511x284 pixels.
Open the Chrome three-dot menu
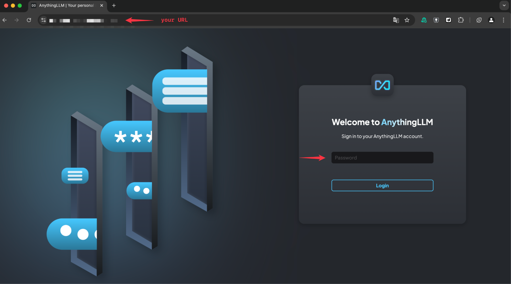coord(503,20)
